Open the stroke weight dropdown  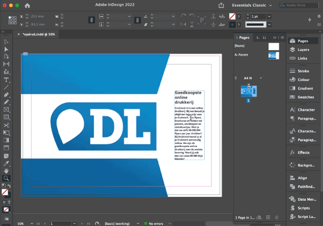coord(269,16)
